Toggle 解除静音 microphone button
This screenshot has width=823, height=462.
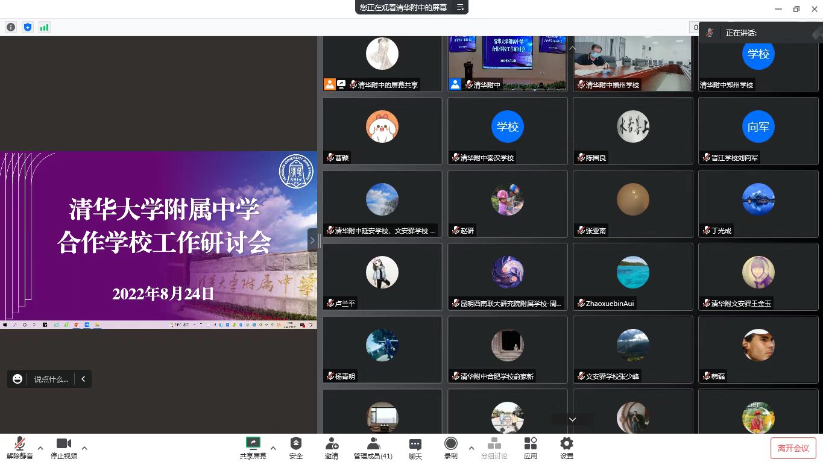pyautogui.click(x=20, y=448)
